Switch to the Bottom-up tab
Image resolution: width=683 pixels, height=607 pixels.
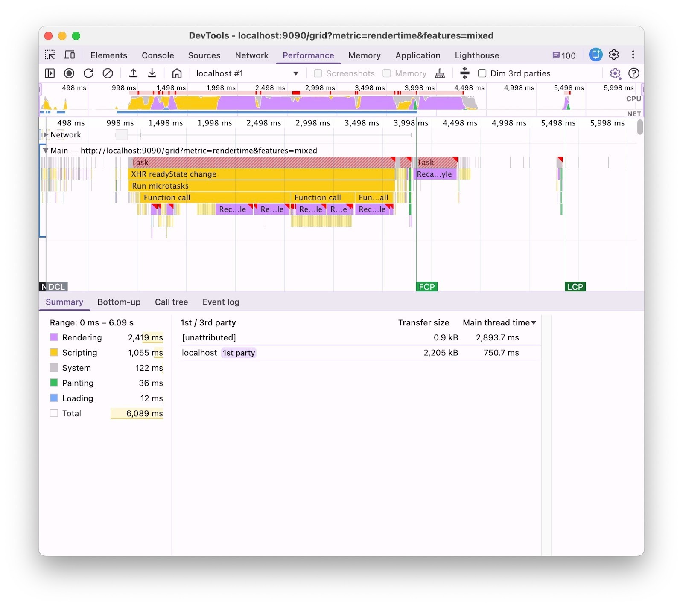click(119, 302)
